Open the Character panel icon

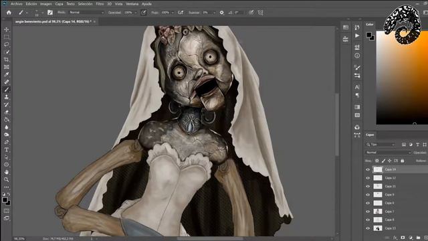[x=357, y=87]
